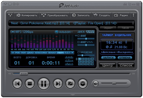Click the Запуск timer button
Image resolution: width=143 pixels, height=98 pixels.
(108, 58)
